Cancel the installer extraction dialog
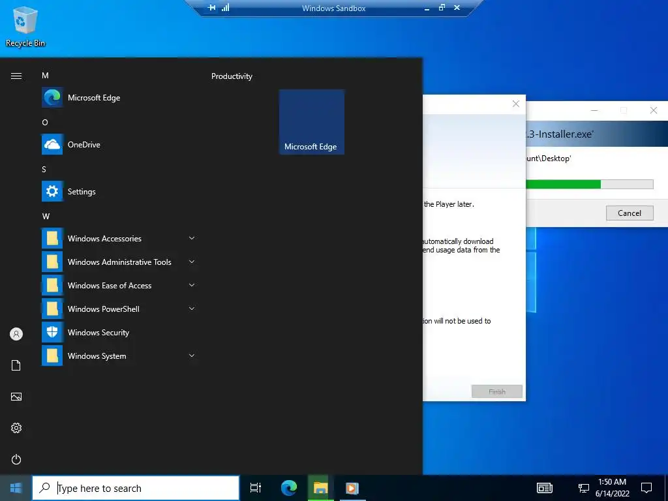The image size is (668, 501). coord(630,213)
